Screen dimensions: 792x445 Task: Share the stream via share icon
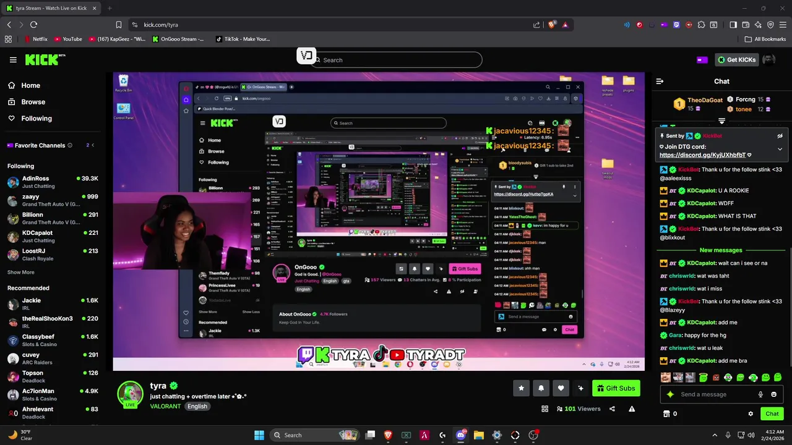[612, 409]
